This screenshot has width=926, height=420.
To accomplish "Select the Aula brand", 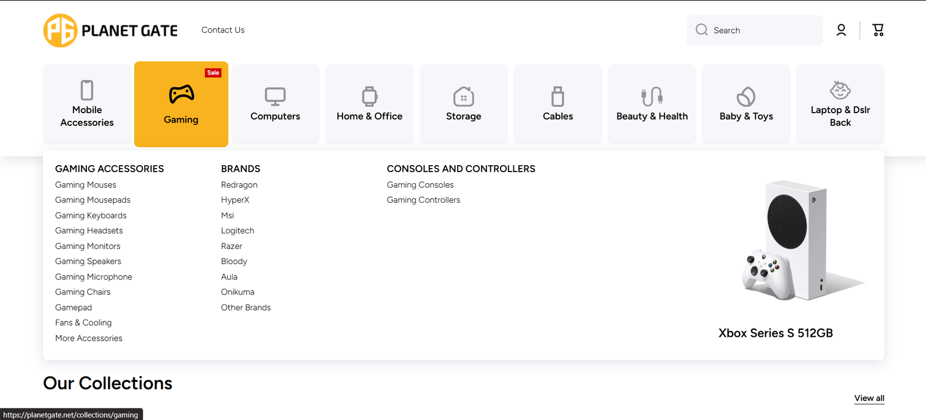I will point(229,277).
